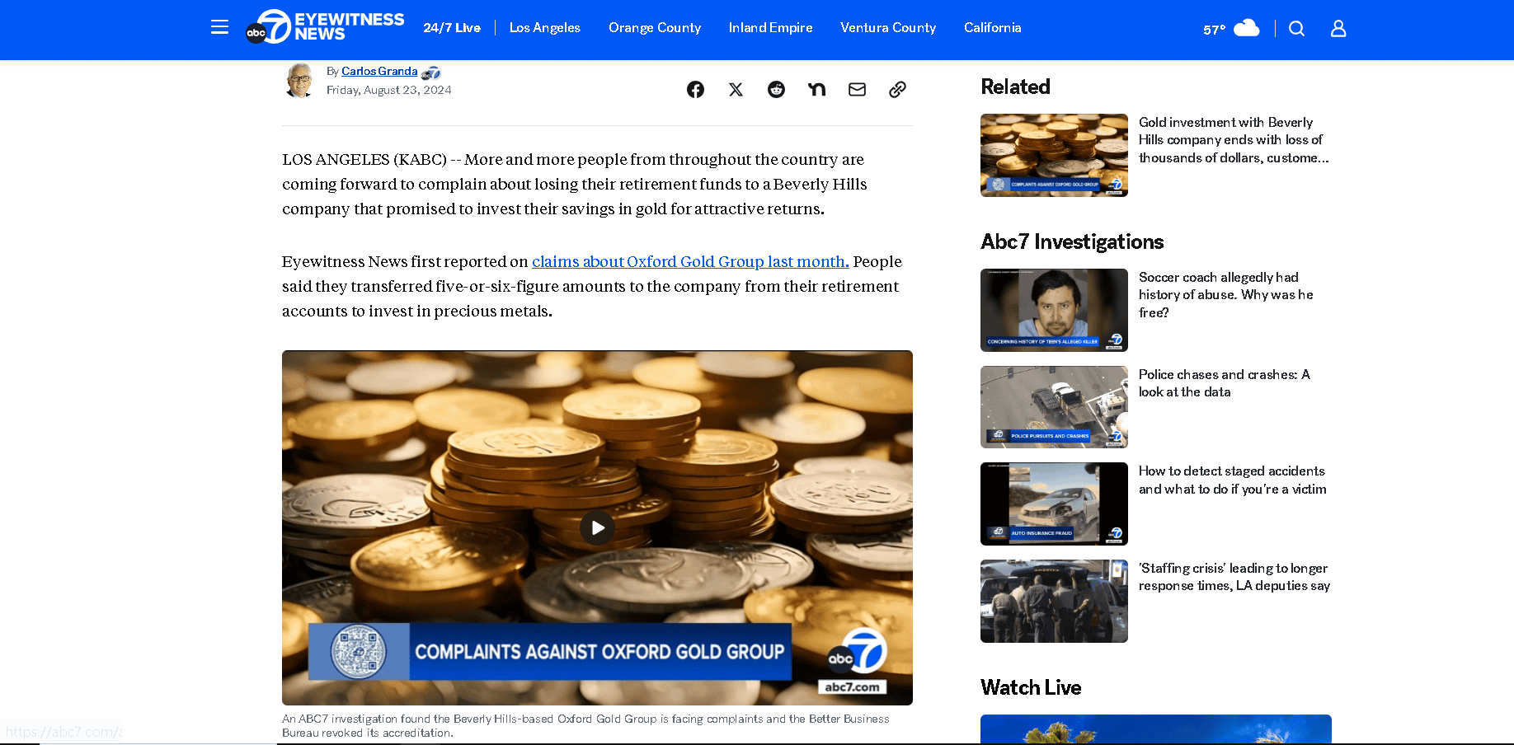Open the site search icon
The height and width of the screenshot is (745, 1514).
tap(1296, 28)
